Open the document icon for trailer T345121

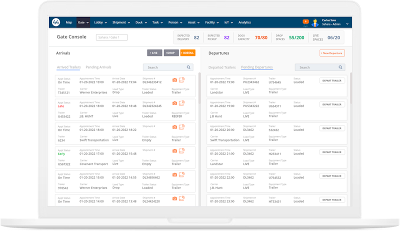(181, 80)
